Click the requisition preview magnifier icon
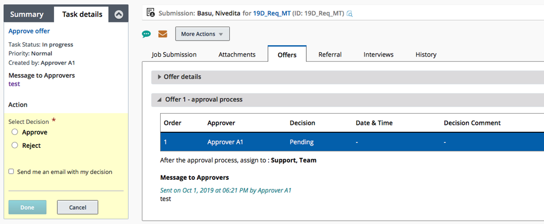The image size is (544, 224). [x=350, y=13]
